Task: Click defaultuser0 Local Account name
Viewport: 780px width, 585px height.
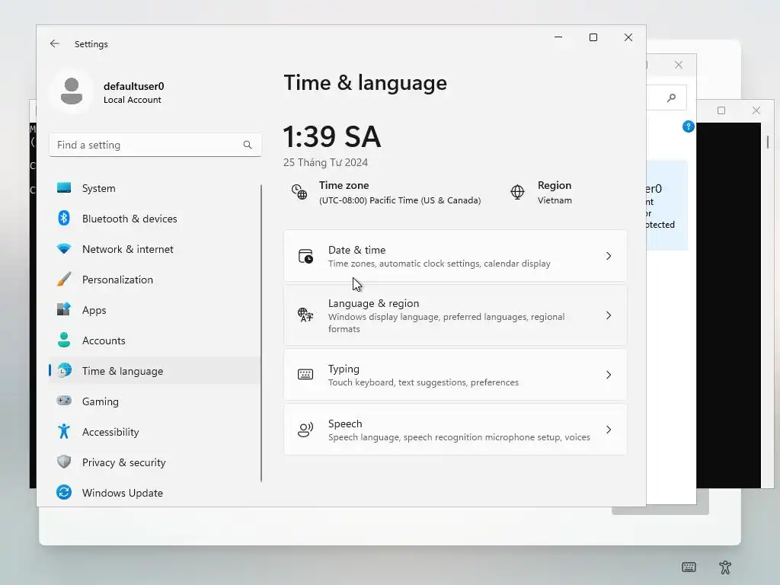Action: (133, 92)
